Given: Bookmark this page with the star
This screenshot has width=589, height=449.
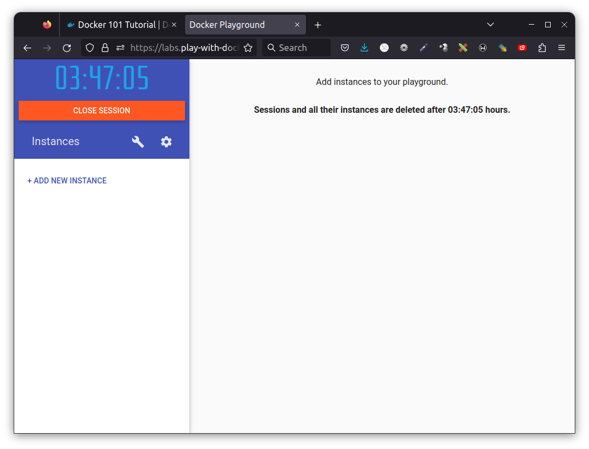Looking at the screenshot, I should pyautogui.click(x=248, y=48).
